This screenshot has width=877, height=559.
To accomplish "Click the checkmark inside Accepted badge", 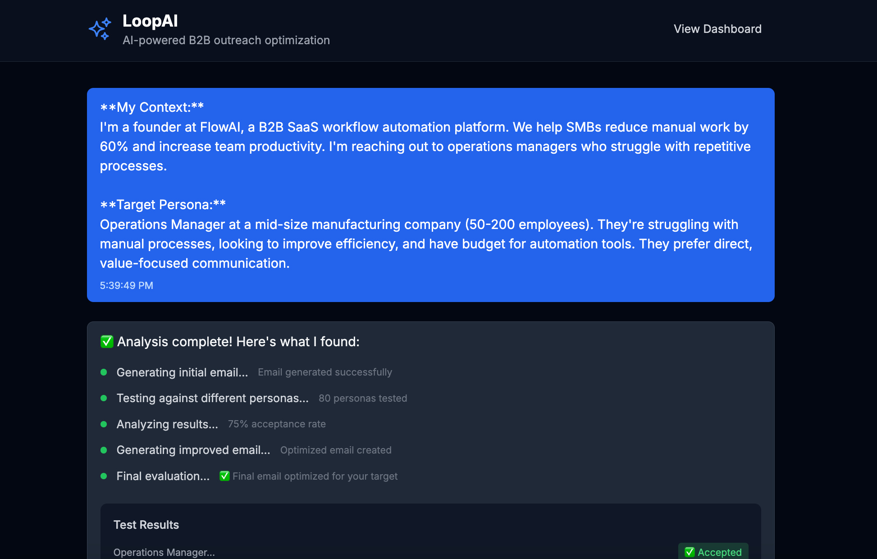I will [x=690, y=552].
